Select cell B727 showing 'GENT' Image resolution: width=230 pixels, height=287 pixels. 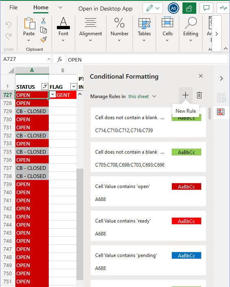click(x=63, y=95)
